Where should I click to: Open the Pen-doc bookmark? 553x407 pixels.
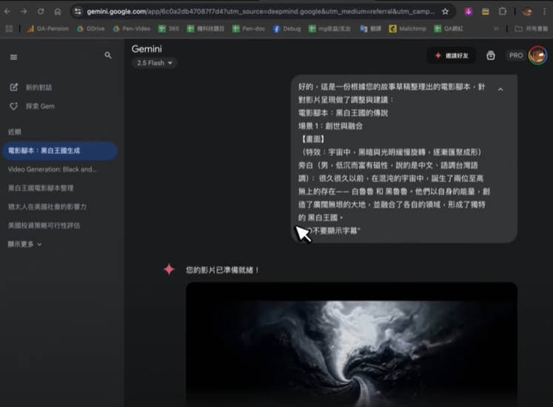coord(249,29)
